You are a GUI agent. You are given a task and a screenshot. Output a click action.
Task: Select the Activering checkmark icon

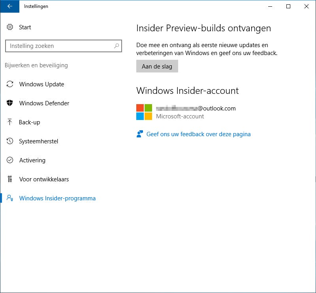click(x=10, y=160)
